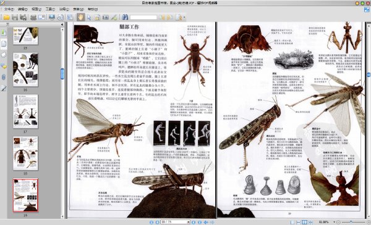
Task: Open the layers panel sidebar icon
Action: pyautogui.click(x=4, y=55)
